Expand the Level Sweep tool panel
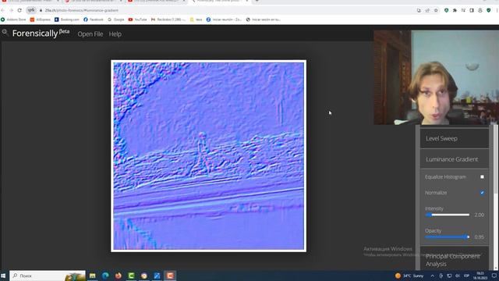 point(455,139)
